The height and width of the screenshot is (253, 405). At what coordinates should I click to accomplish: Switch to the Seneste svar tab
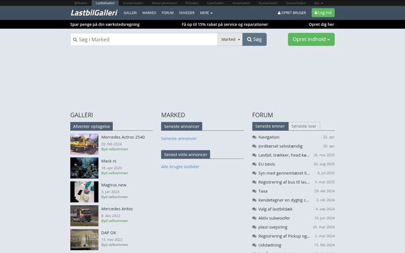(304, 126)
